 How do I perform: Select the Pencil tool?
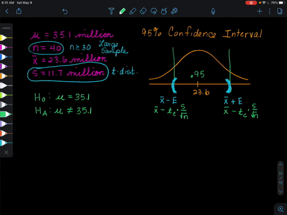click(133, 11)
